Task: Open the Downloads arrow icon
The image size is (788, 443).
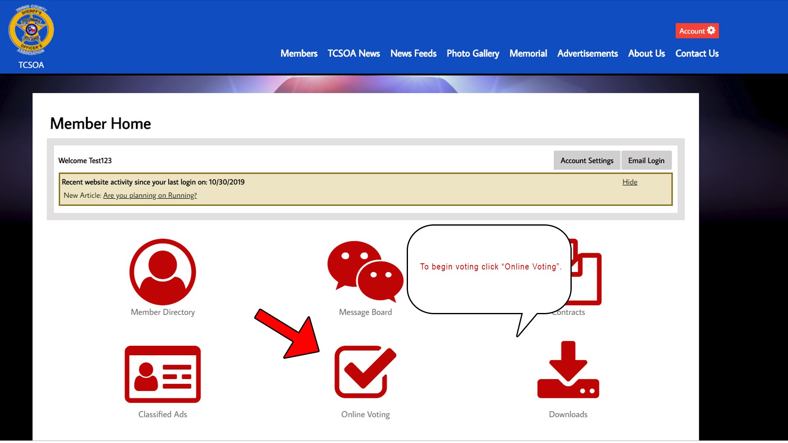Action: [568, 370]
